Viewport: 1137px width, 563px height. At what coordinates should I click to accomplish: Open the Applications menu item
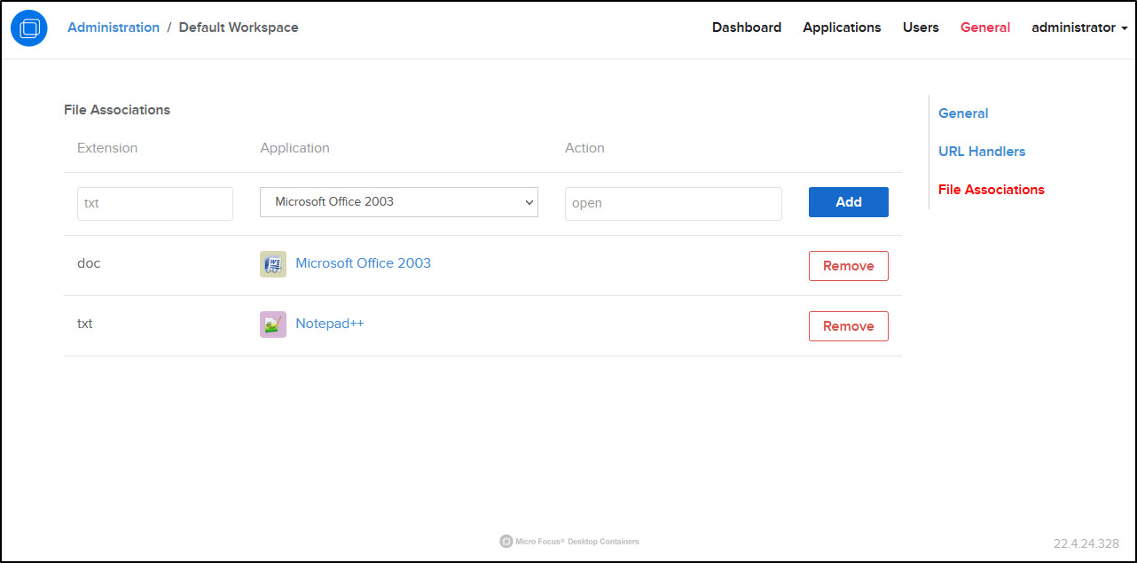click(842, 27)
